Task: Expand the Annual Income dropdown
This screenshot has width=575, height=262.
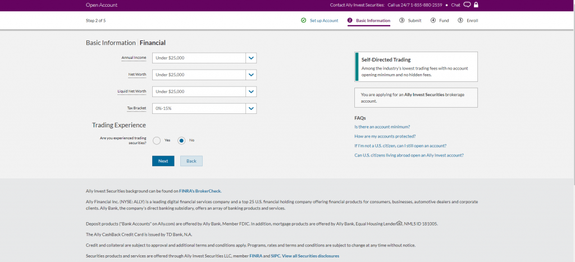Action: click(252, 58)
